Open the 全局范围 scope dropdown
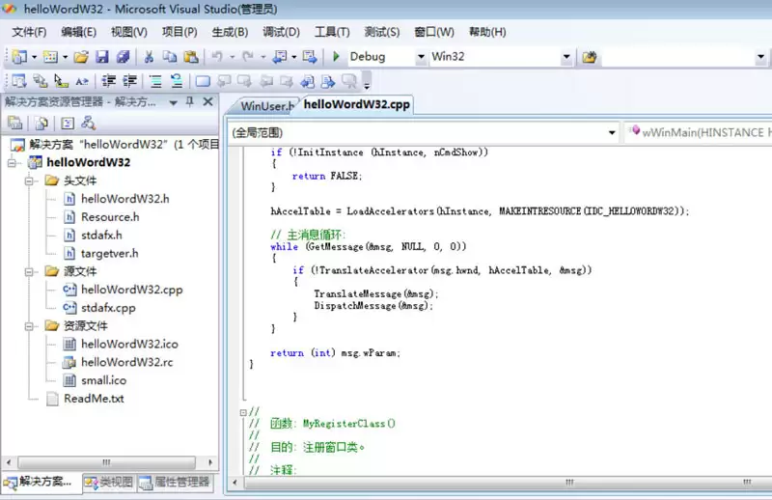 612,132
